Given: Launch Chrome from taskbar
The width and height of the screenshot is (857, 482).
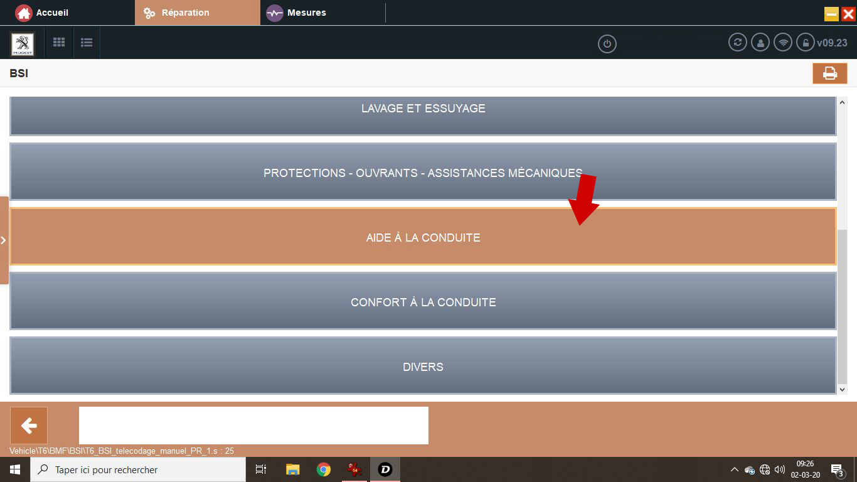Looking at the screenshot, I should point(324,469).
